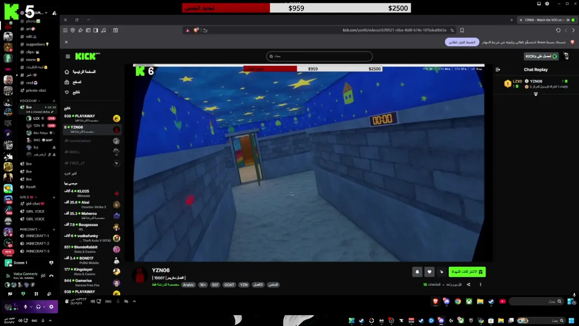Viewport: 579px width, 326px height.
Task: Add channel to the MINECRAFT category
Action: pyautogui.click(x=54, y=230)
